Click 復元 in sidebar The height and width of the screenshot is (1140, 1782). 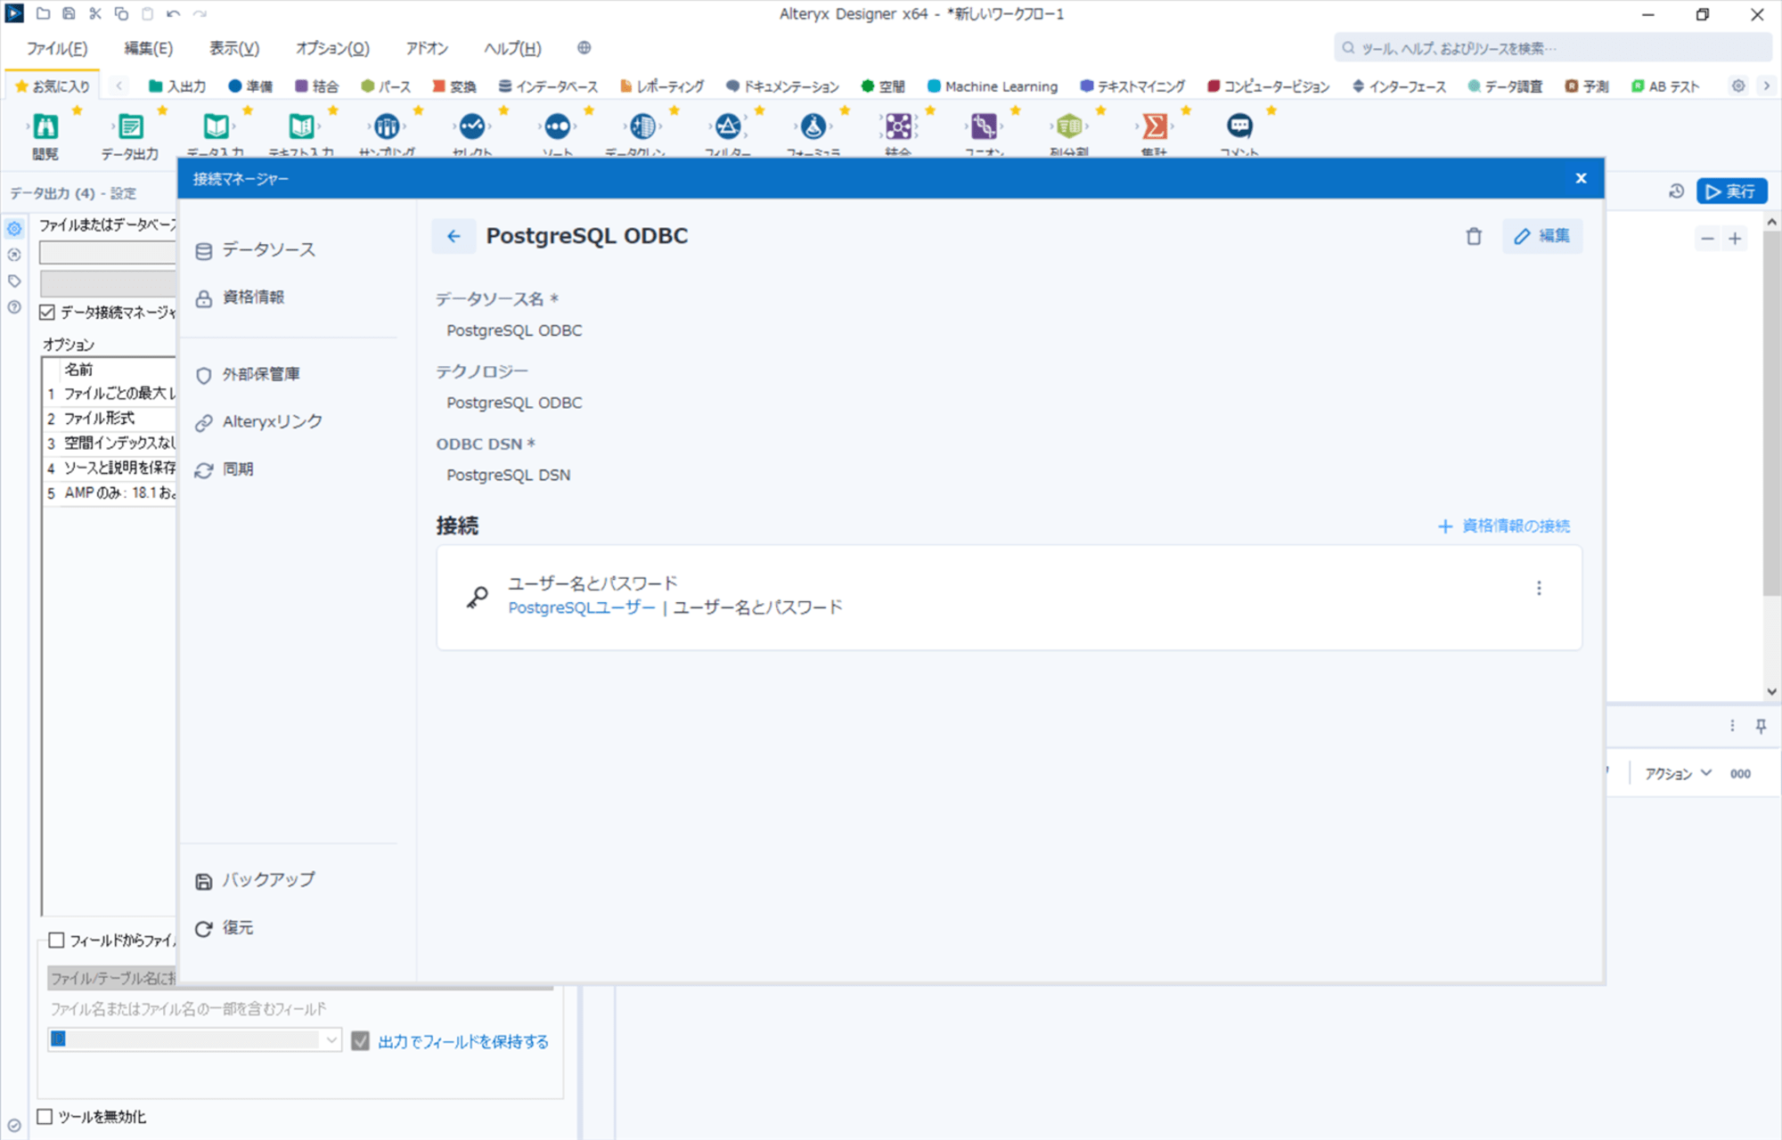[x=225, y=928]
